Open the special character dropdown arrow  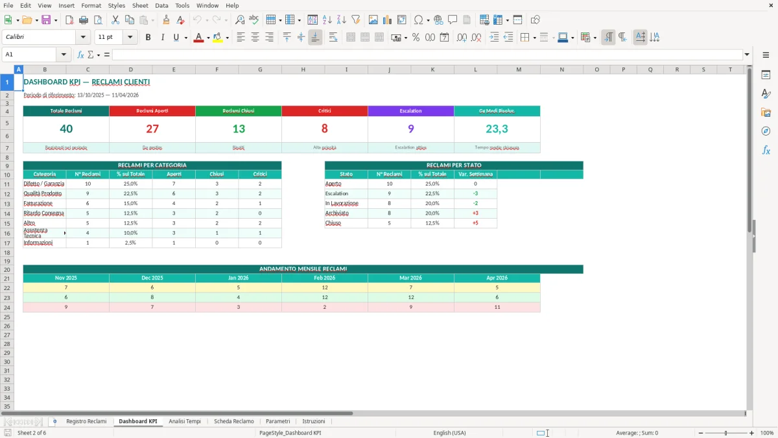click(429, 20)
